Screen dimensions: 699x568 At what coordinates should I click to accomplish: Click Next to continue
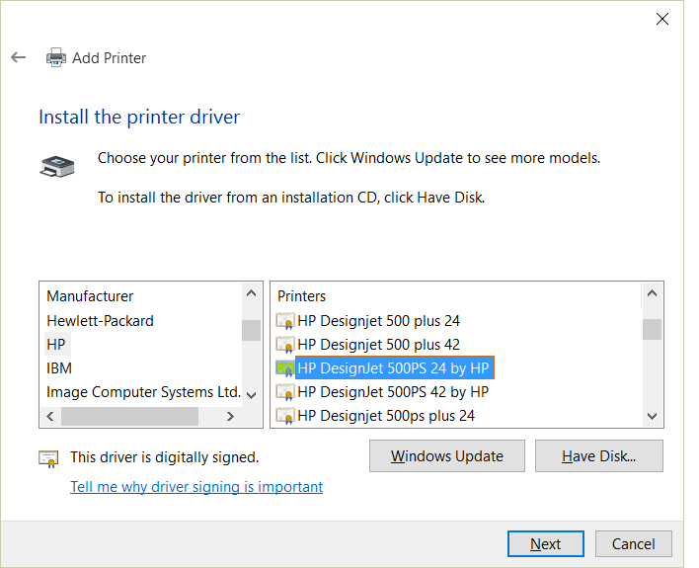(x=546, y=544)
